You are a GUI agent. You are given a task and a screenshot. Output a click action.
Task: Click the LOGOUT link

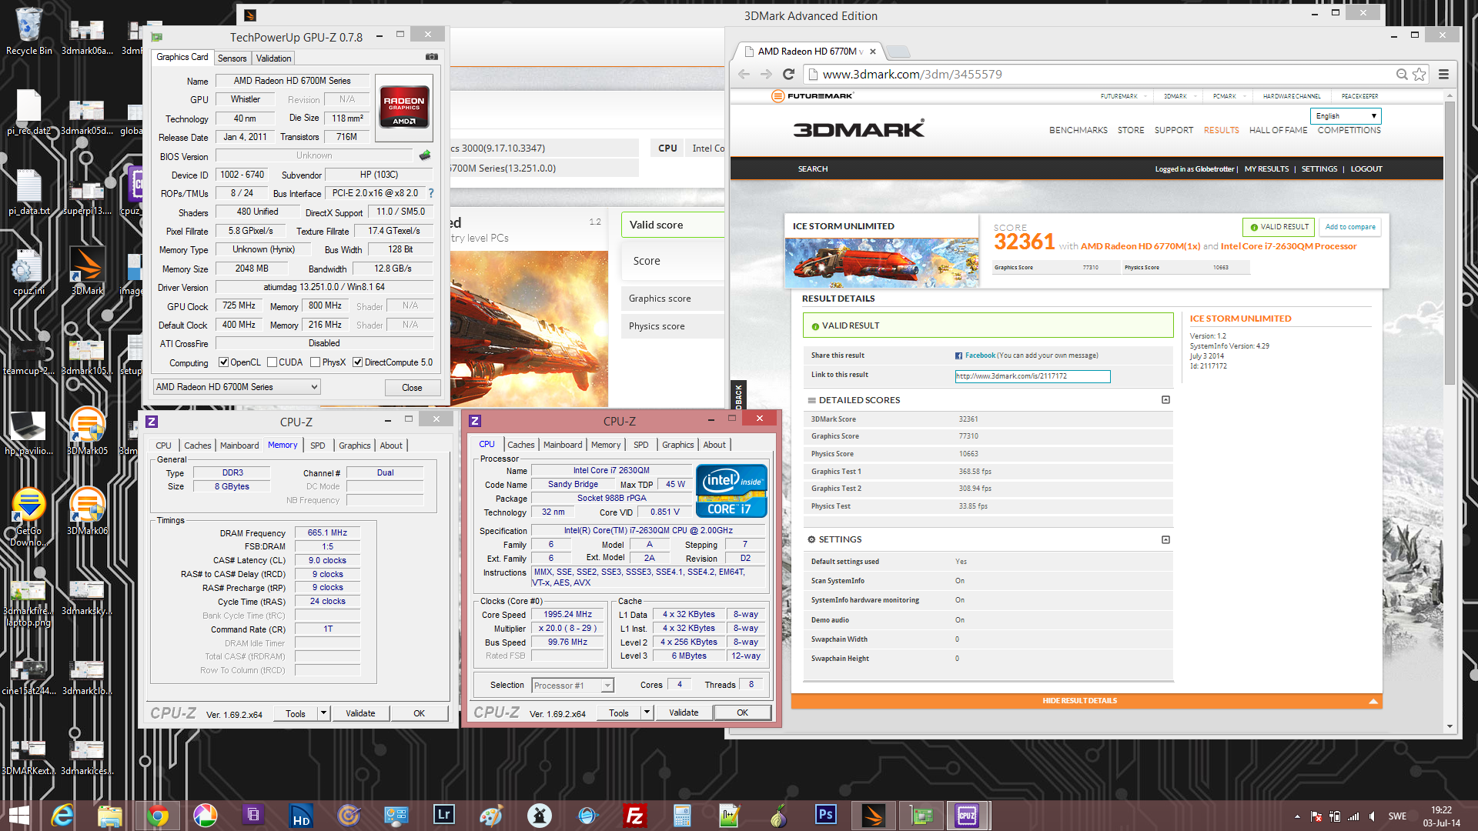tap(1366, 169)
